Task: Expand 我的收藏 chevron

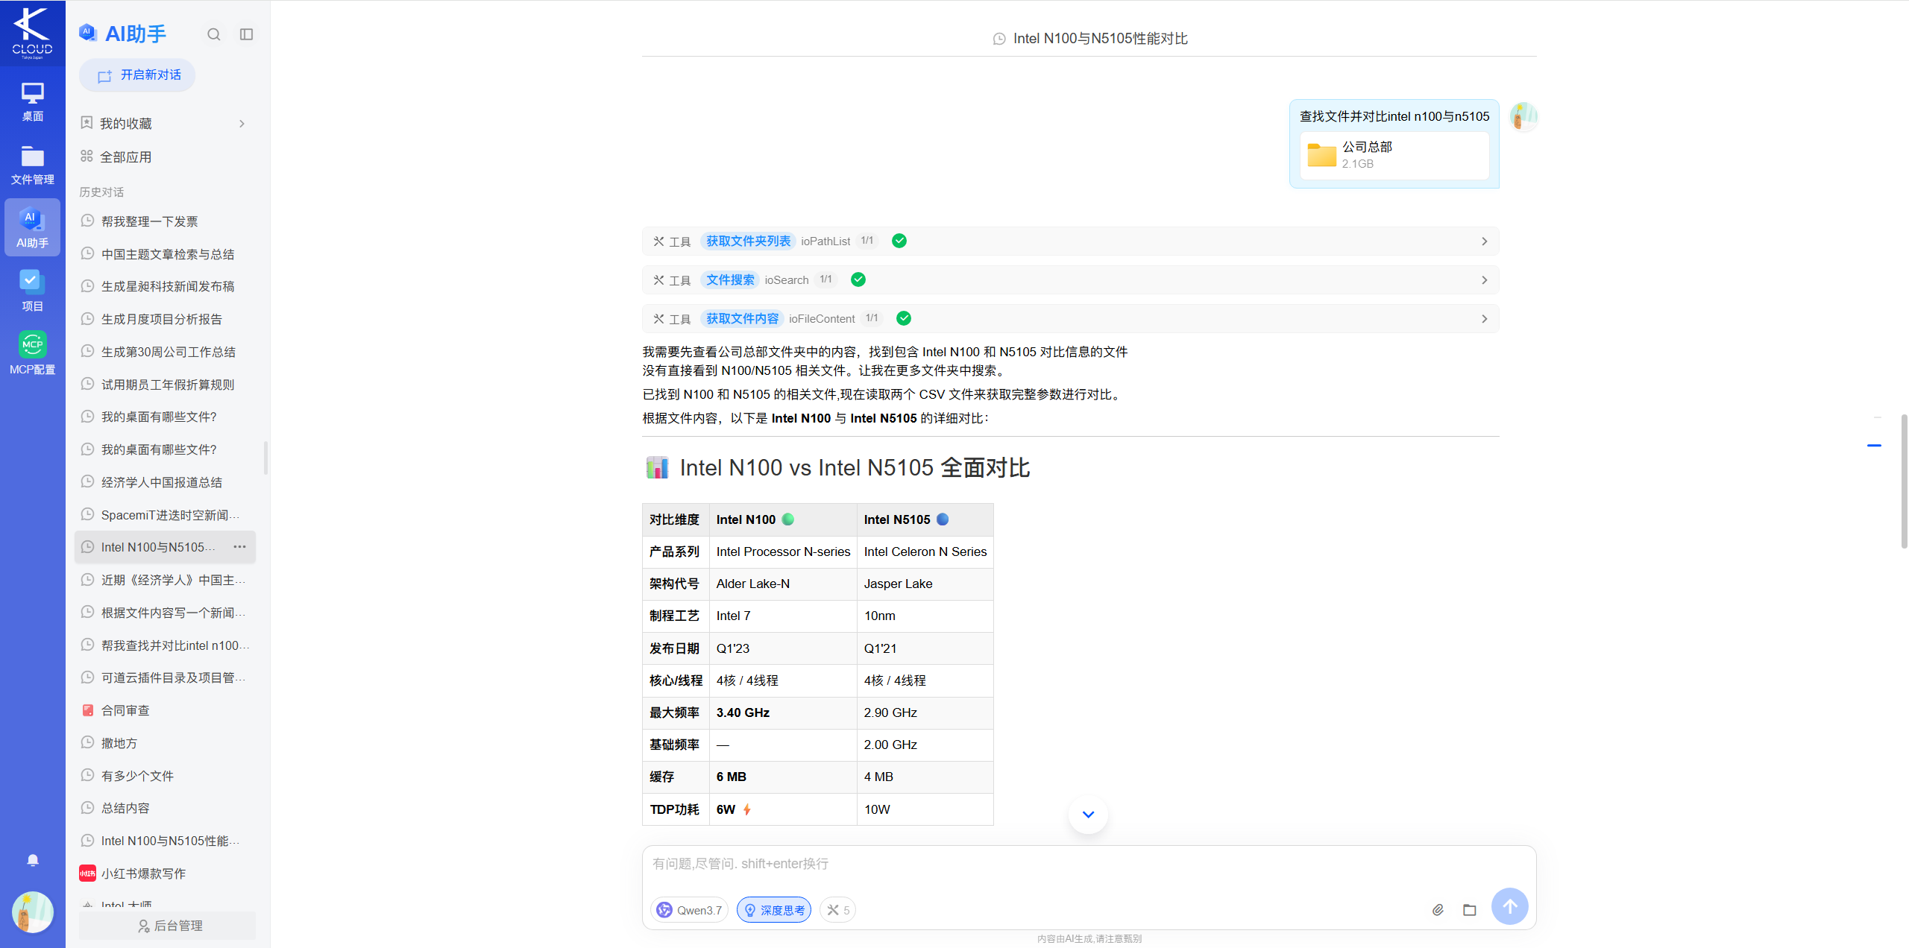Action: click(242, 124)
